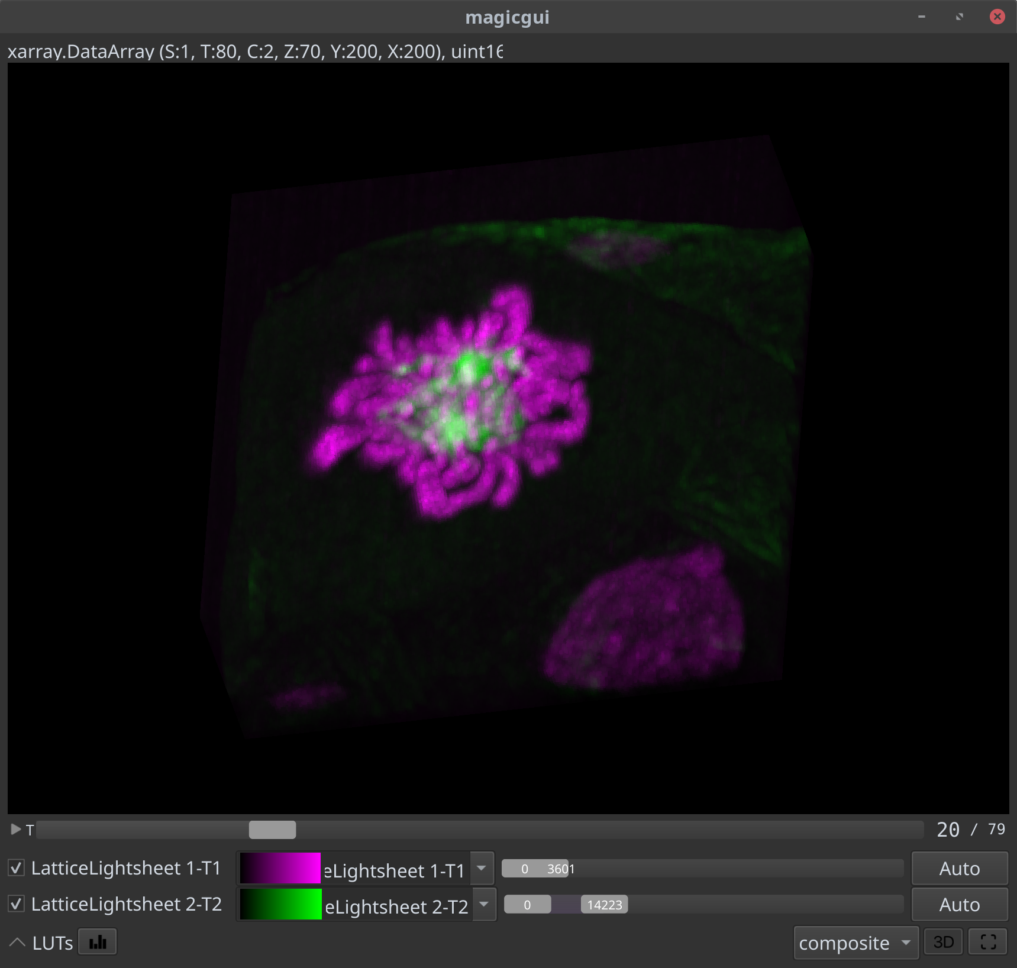Maximize the magicgui window

(x=960, y=17)
